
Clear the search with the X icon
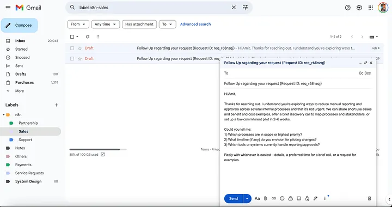click(234, 8)
